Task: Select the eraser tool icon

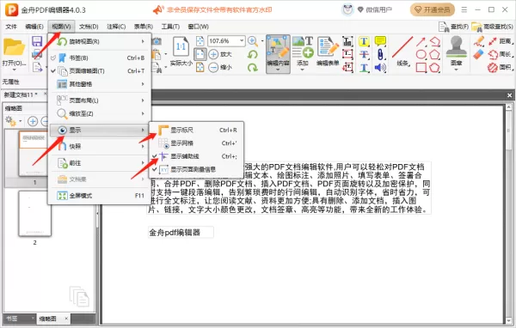Action: (478, 54)
